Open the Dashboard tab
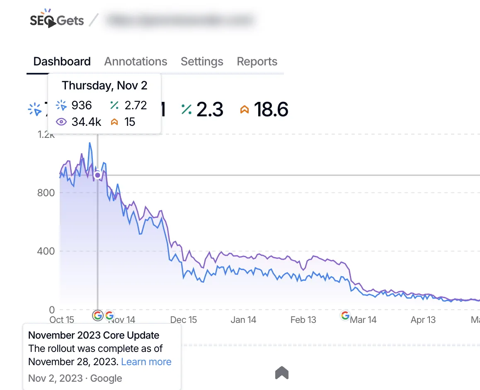Image resolution: width=480 pixels, height=390 pixels. (62, 62)
